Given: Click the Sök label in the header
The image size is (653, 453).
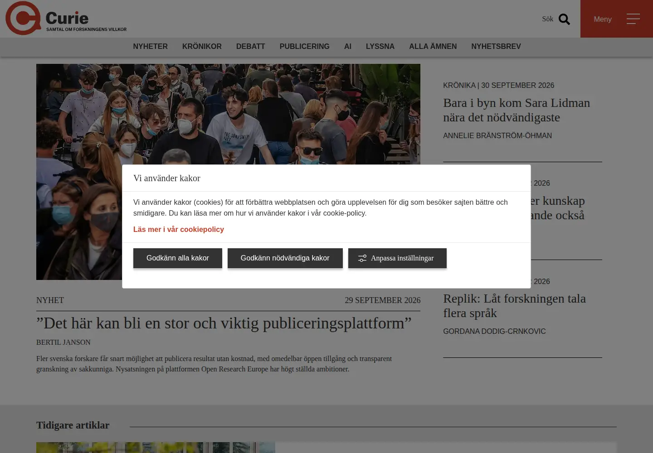Looking at the screenshot, I should tap(547, 19).
